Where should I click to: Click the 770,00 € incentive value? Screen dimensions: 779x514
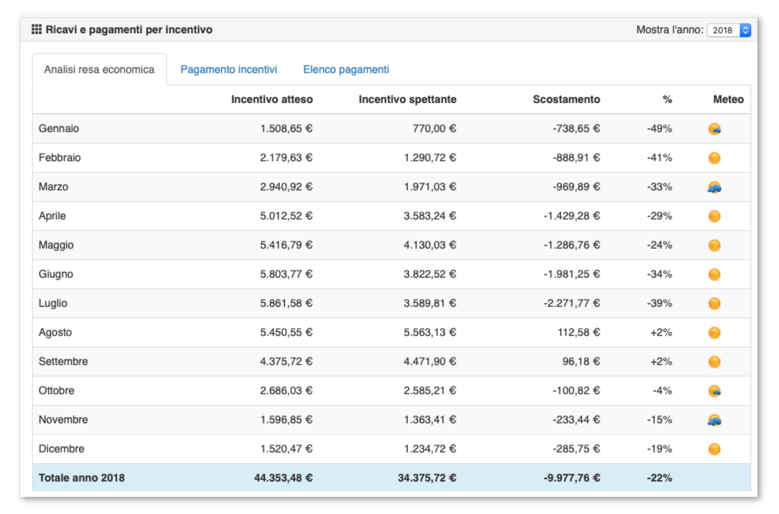tap(434, 128)
